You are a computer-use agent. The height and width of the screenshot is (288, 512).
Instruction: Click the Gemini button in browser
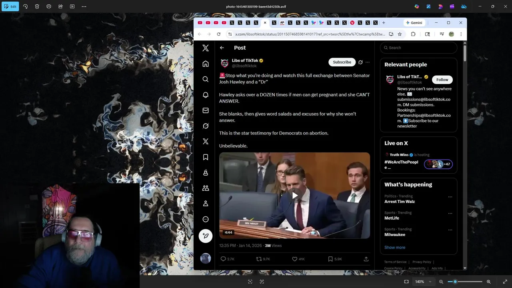(414, 23)
